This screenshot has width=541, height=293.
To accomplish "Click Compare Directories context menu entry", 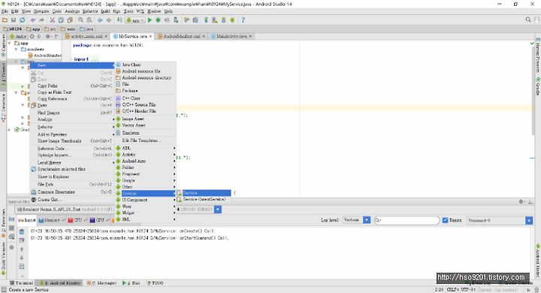I will tap(72, 192).
